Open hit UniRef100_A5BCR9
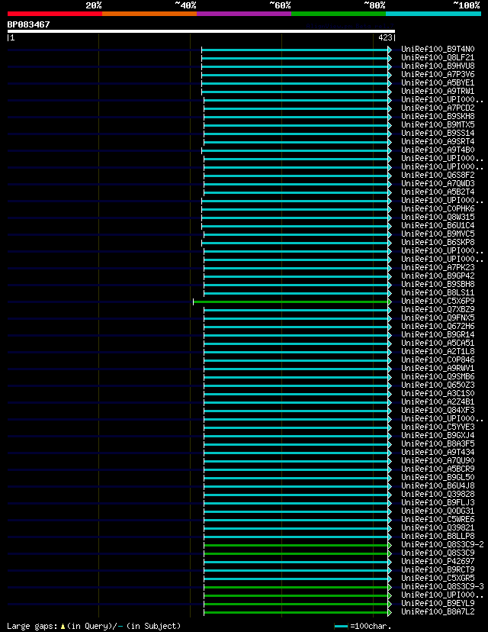 [438, 469]
